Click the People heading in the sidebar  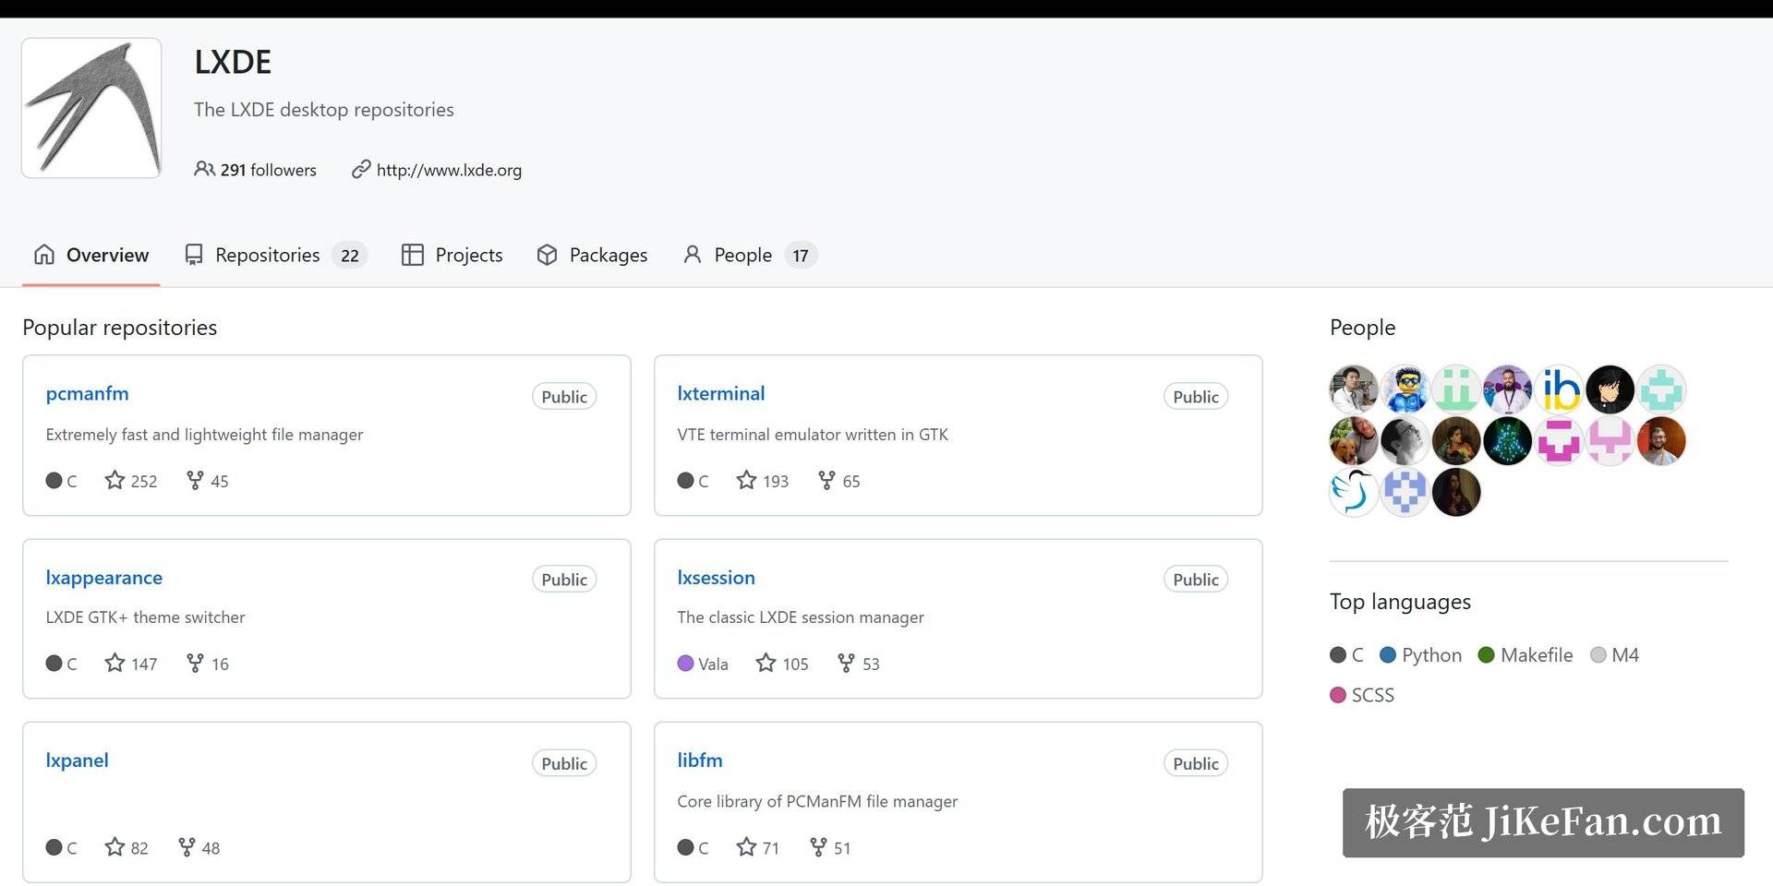[1363, 328]
